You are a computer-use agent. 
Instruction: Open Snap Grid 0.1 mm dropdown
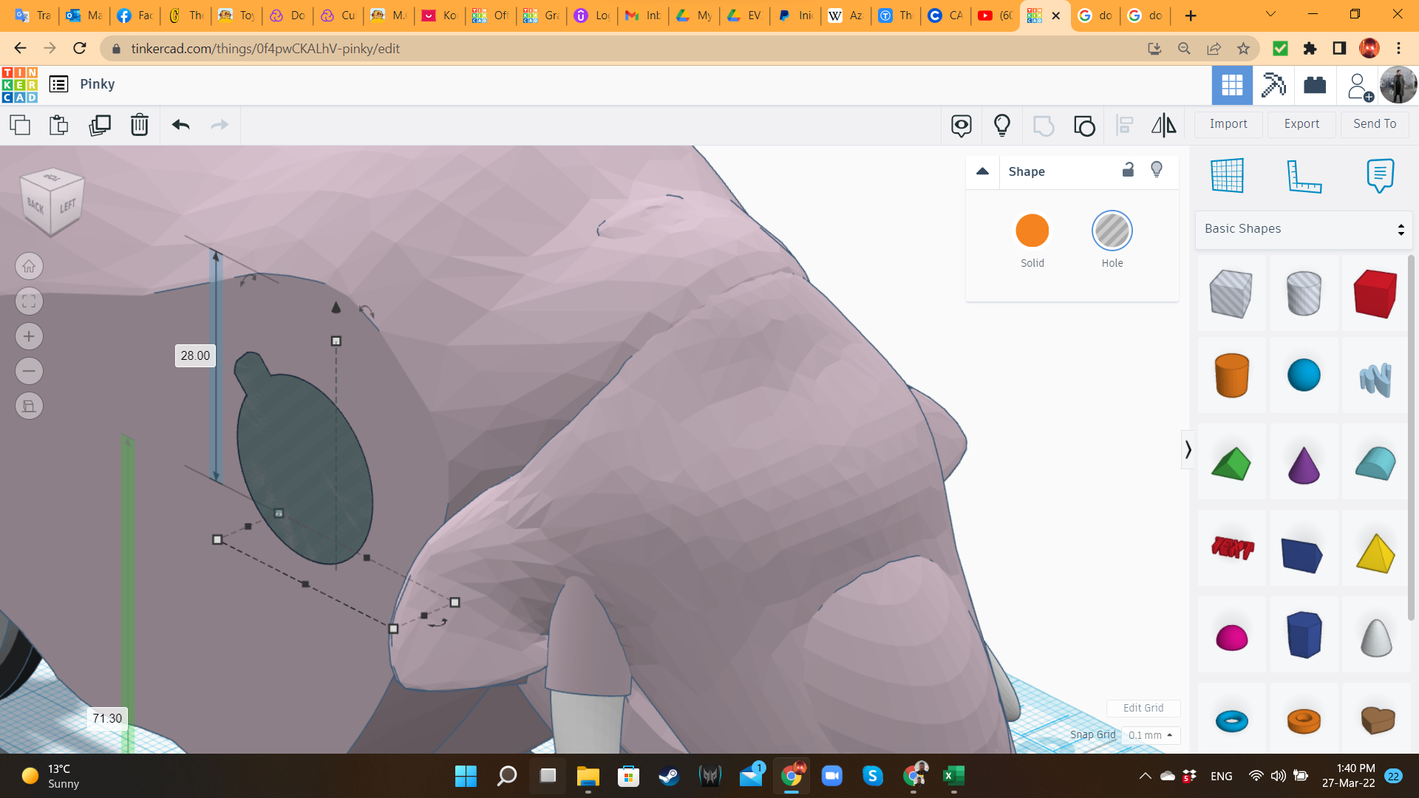click(1150, 735)
